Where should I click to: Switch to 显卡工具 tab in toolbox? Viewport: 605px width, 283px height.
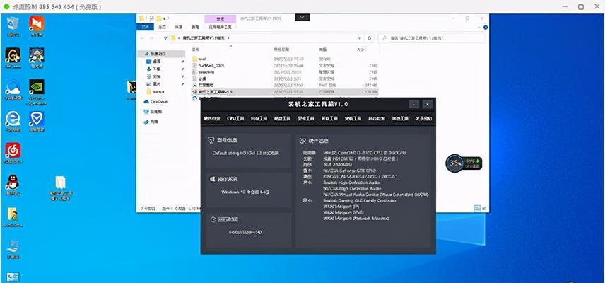(x=306, y=119)
